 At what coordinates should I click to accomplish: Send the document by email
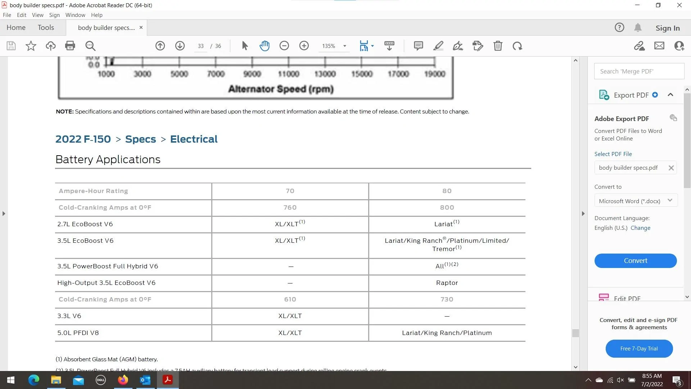pos(659,46)
